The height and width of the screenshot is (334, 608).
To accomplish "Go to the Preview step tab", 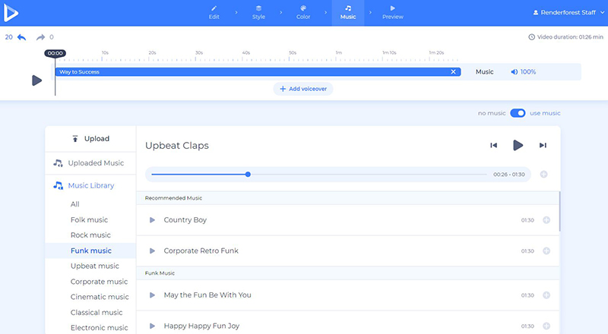I will click(393, 13).
